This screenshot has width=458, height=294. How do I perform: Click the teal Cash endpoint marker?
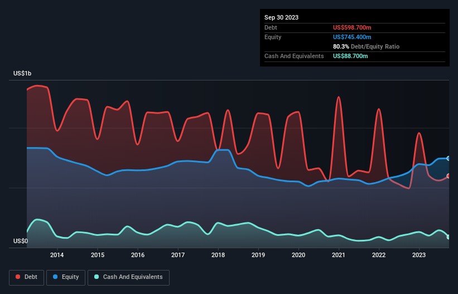449,237
